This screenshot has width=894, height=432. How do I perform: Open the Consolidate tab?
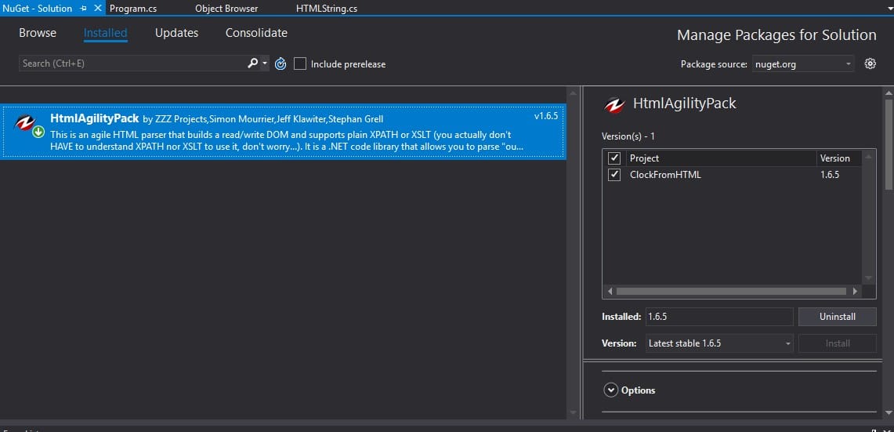256,33
